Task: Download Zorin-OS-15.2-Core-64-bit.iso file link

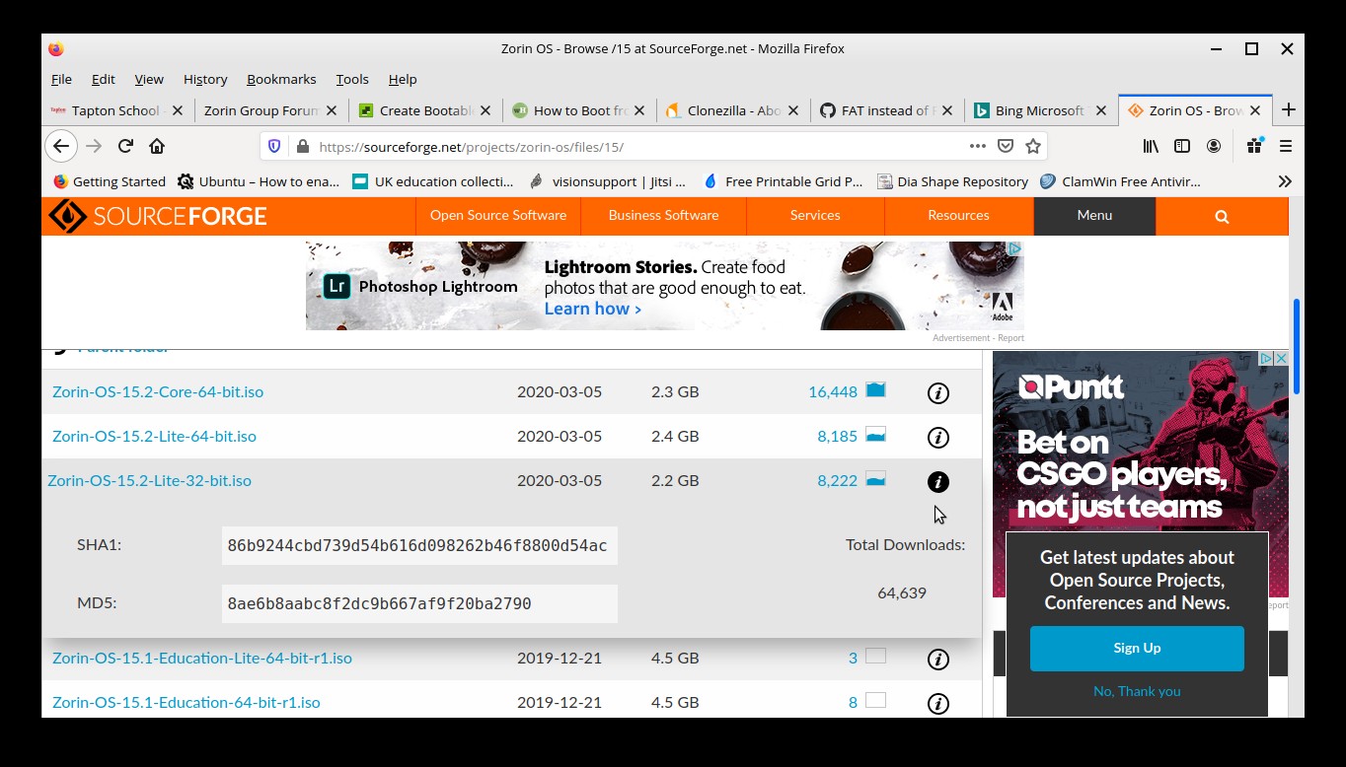Action: 158,391
